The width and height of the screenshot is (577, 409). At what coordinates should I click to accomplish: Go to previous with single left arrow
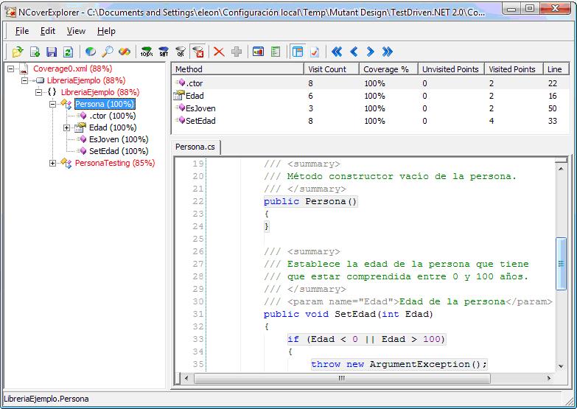click(354, 52)
